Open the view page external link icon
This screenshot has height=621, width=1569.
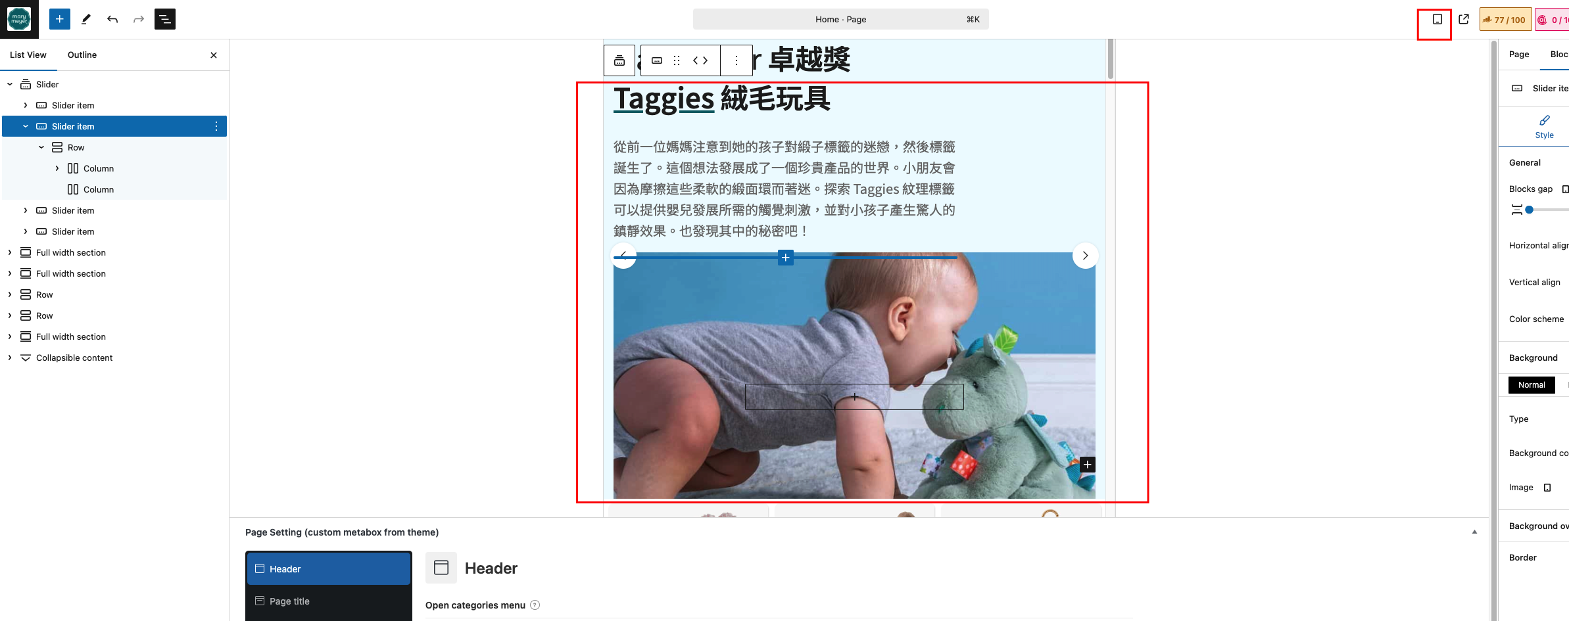tap(1464, 19)
